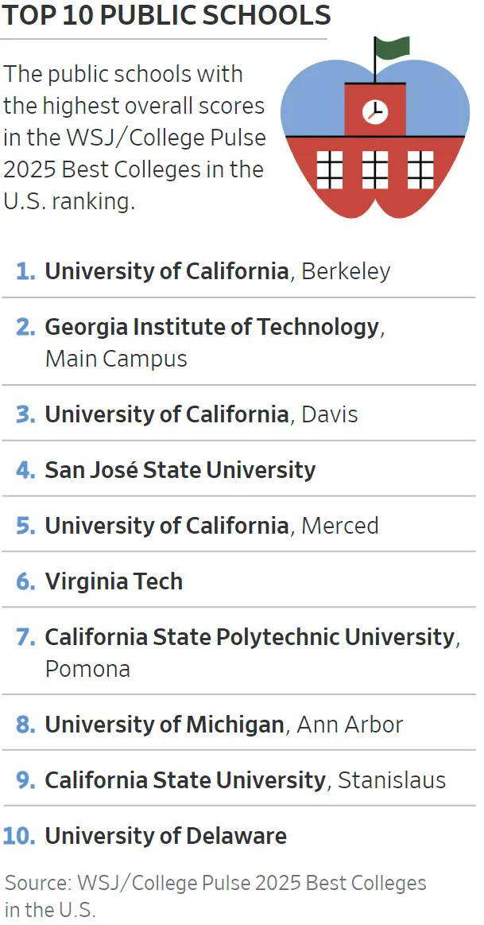This screenshot has height=925, width=484.
Task: Click the WSJ/College Pulse source note
Action: 215,895
